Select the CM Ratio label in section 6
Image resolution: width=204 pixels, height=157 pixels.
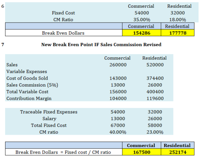click(63, 20)
